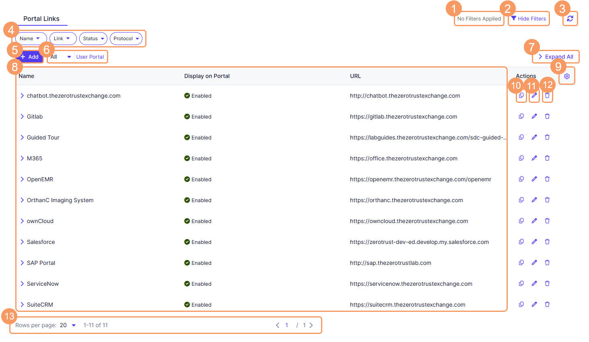Expand the ServiceNow row details
Viewport: 589px width, 342px height.
coord(22,284)
